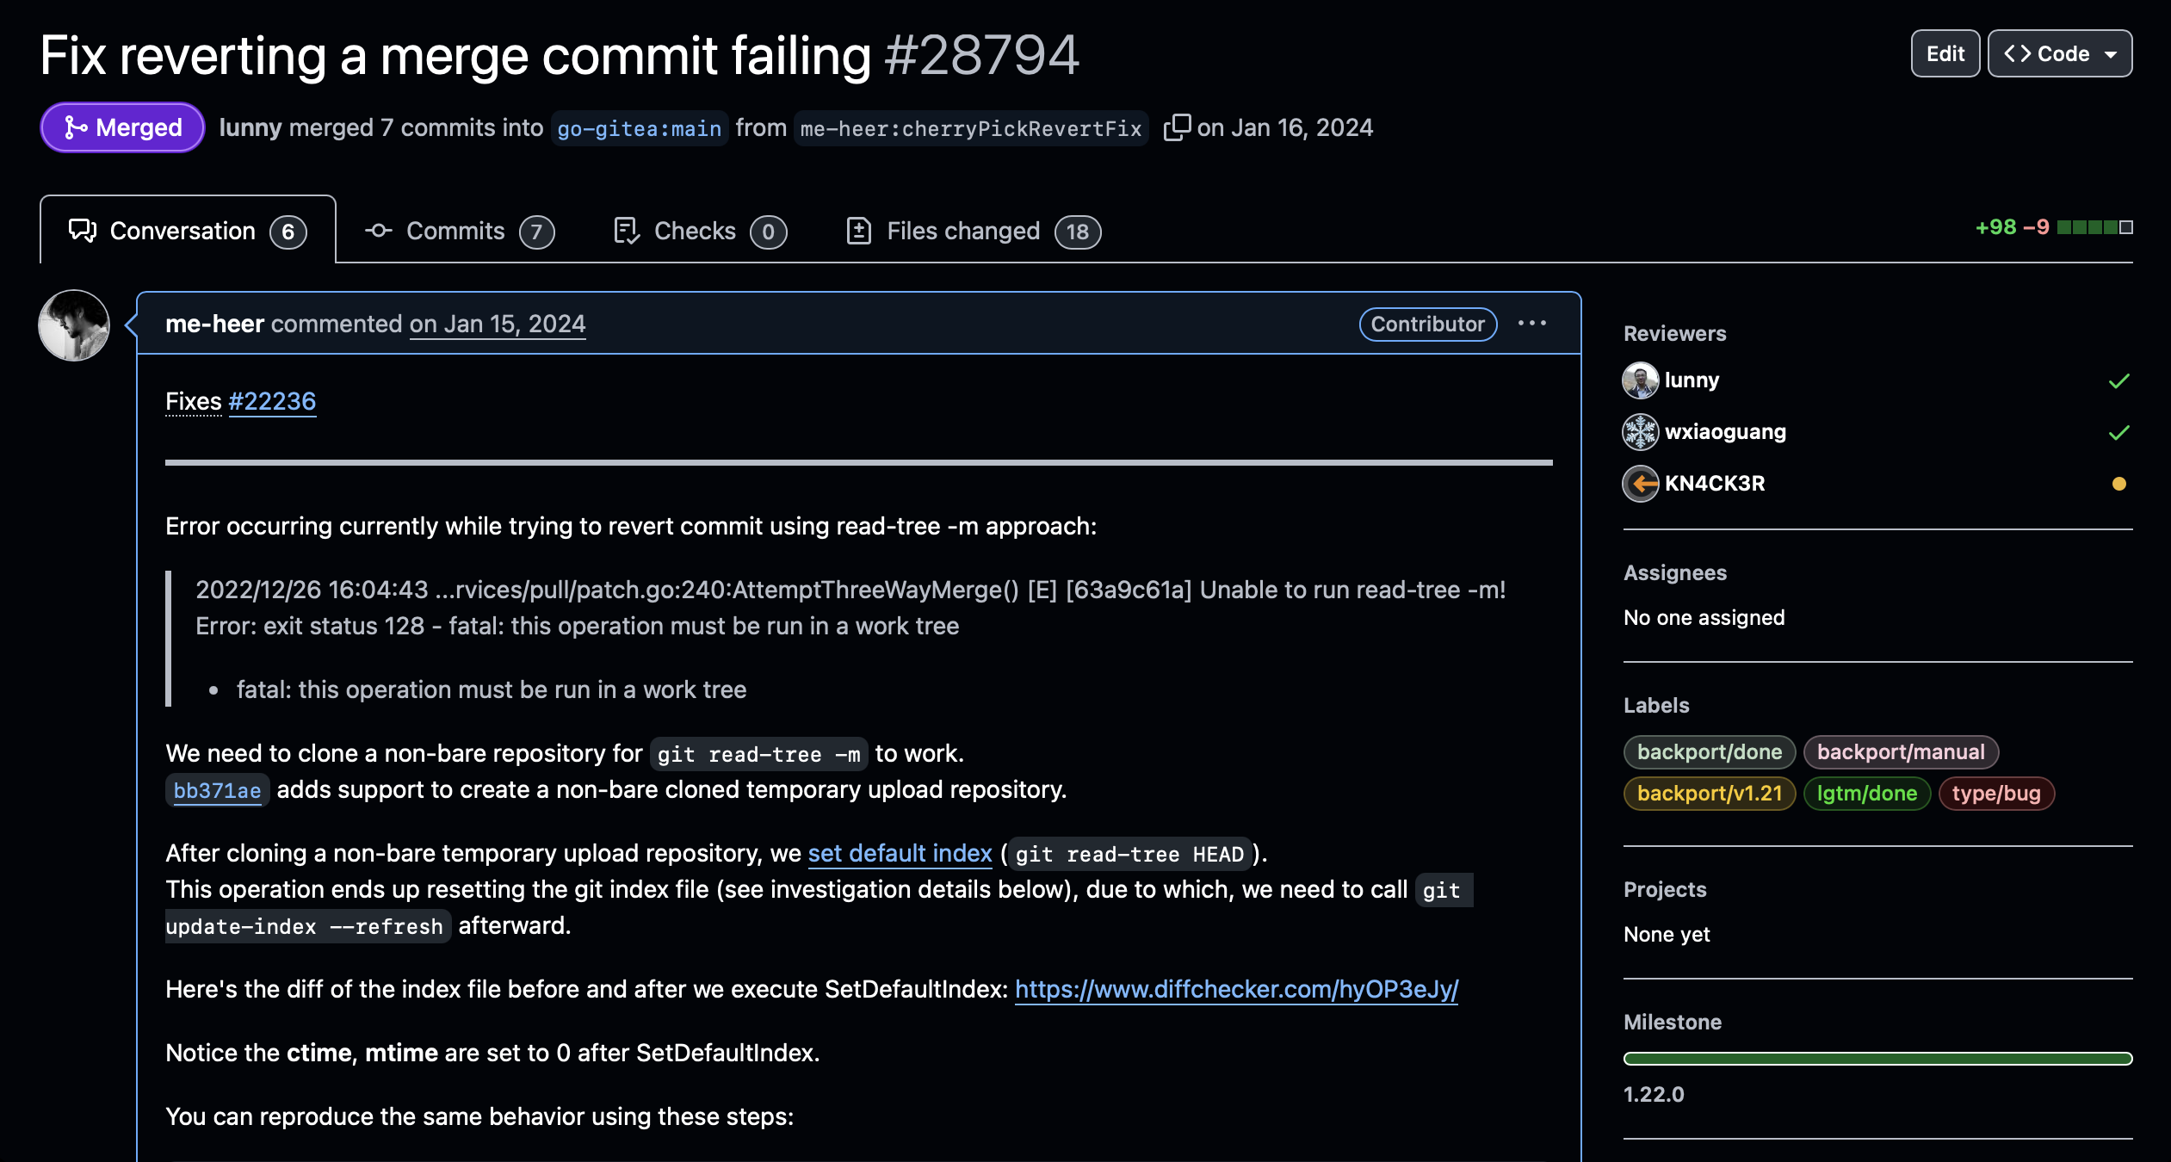
Task: Click wxiaoguang's snowflake avatar
Action: pyautogui.click(x=1641, y=432)
